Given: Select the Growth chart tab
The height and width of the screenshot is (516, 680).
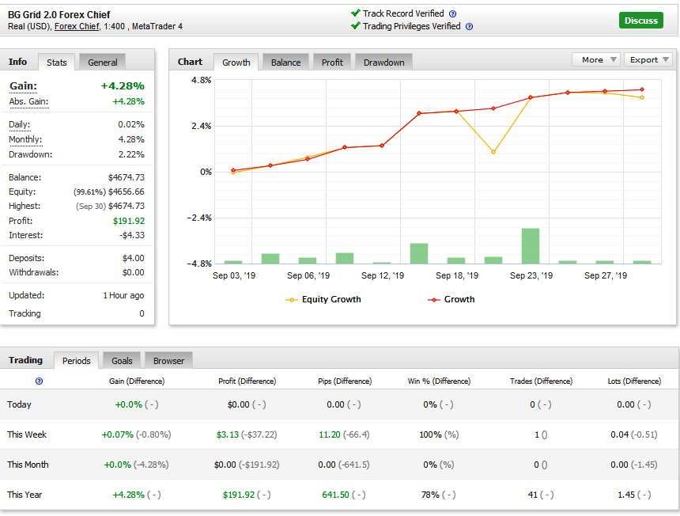Looking at the screenshot, I should (236, 62).
